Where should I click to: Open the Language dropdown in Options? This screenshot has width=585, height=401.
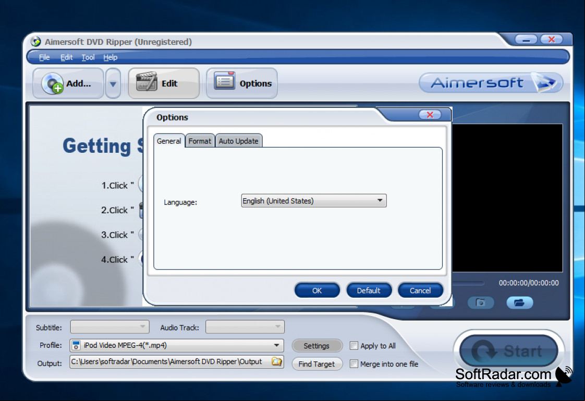click(314, 201)
